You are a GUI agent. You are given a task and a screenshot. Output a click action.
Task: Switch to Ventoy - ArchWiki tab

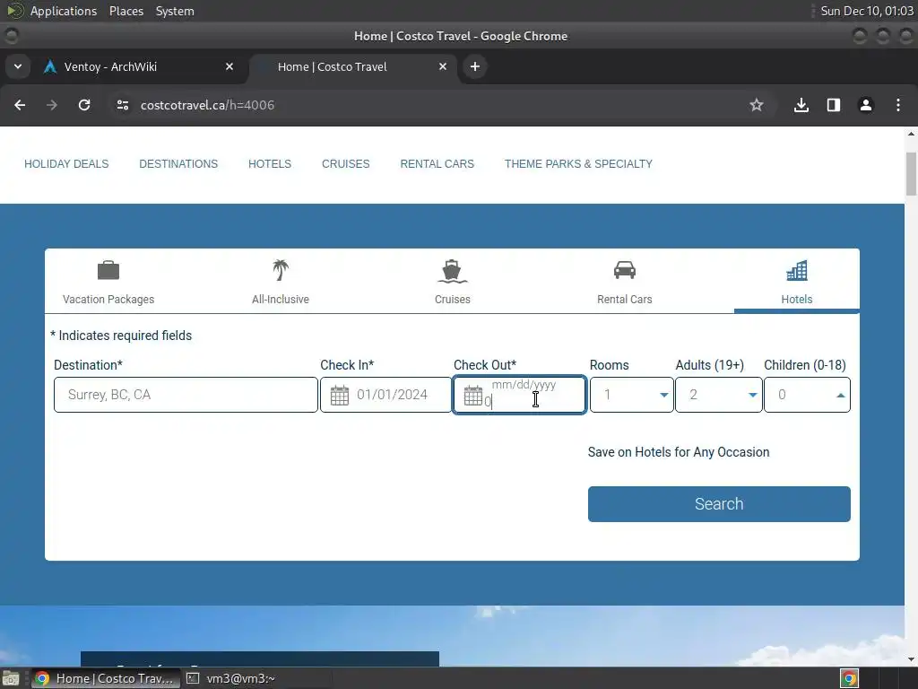[140, 66]
